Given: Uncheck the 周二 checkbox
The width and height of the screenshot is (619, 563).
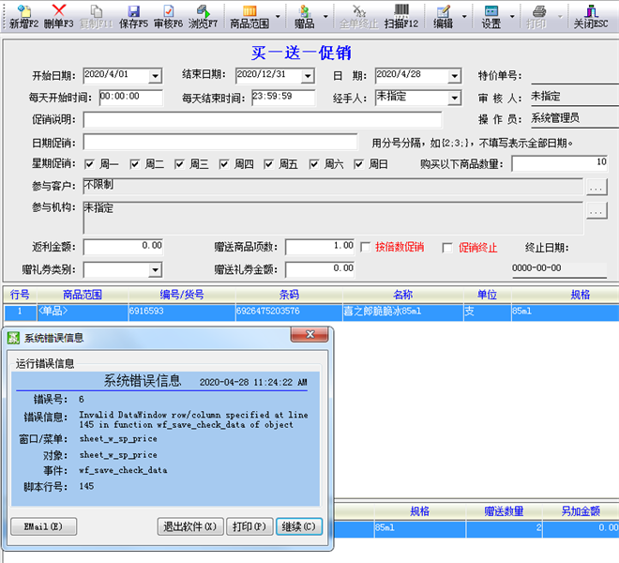Looking at the screenshot, I should 135,164.
